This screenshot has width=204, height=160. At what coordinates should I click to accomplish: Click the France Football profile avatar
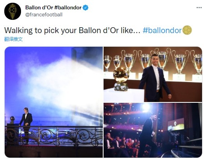click(12, 11)
